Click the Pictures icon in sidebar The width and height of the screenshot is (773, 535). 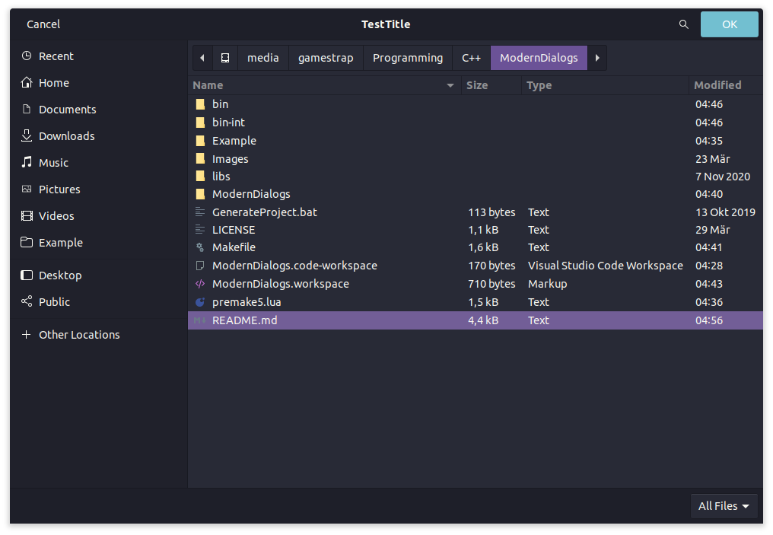coord(27,189)
